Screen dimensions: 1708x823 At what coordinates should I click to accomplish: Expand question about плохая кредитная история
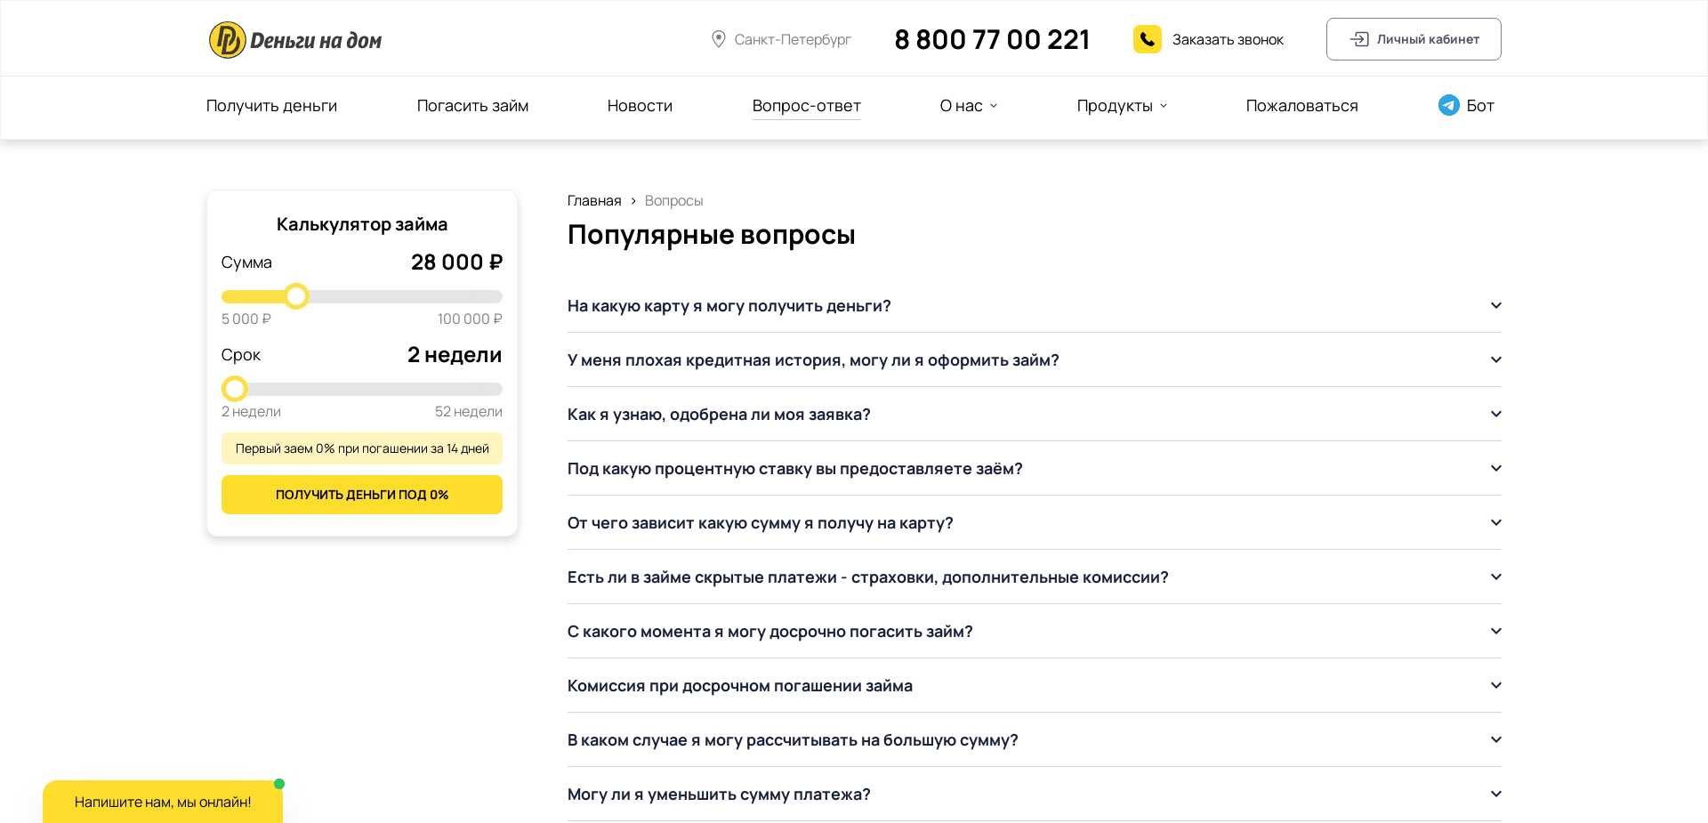pos(1495,359)
